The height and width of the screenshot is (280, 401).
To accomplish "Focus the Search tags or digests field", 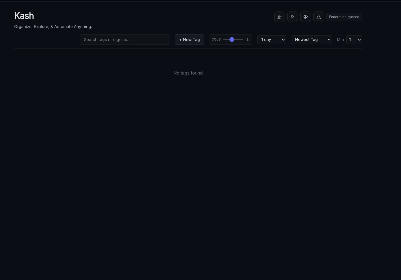I will coord(125,40).
